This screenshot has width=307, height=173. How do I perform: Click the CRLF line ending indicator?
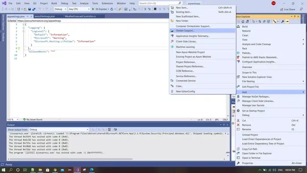225,120
